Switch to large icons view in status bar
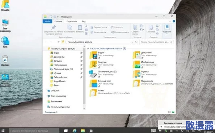Image resolution: width=215 pixels, height=133 pixels. point(173,112)
